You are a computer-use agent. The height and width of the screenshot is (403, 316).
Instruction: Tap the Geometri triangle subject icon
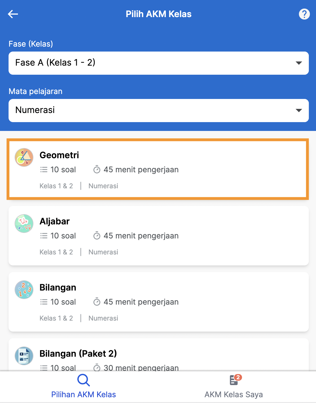[24, 157]
